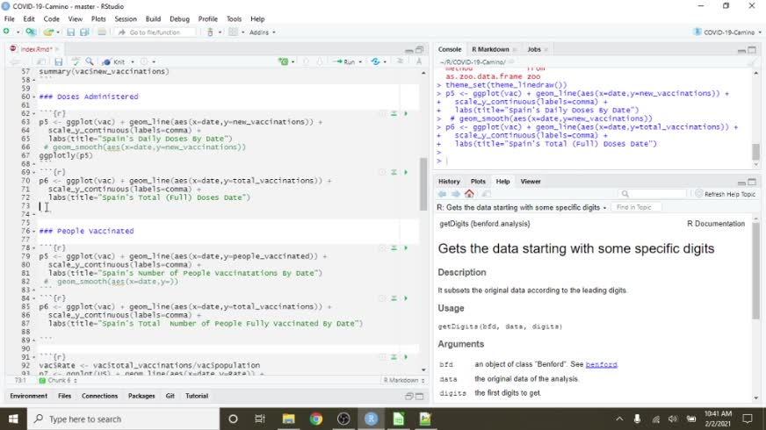Viewport: 766px width, 430px height.
Task: Expand the Run dropdown arrow
Action: click(361, 62)
